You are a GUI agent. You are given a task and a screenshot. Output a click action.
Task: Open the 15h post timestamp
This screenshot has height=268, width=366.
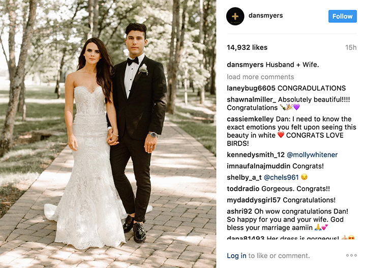coord(351,47)
